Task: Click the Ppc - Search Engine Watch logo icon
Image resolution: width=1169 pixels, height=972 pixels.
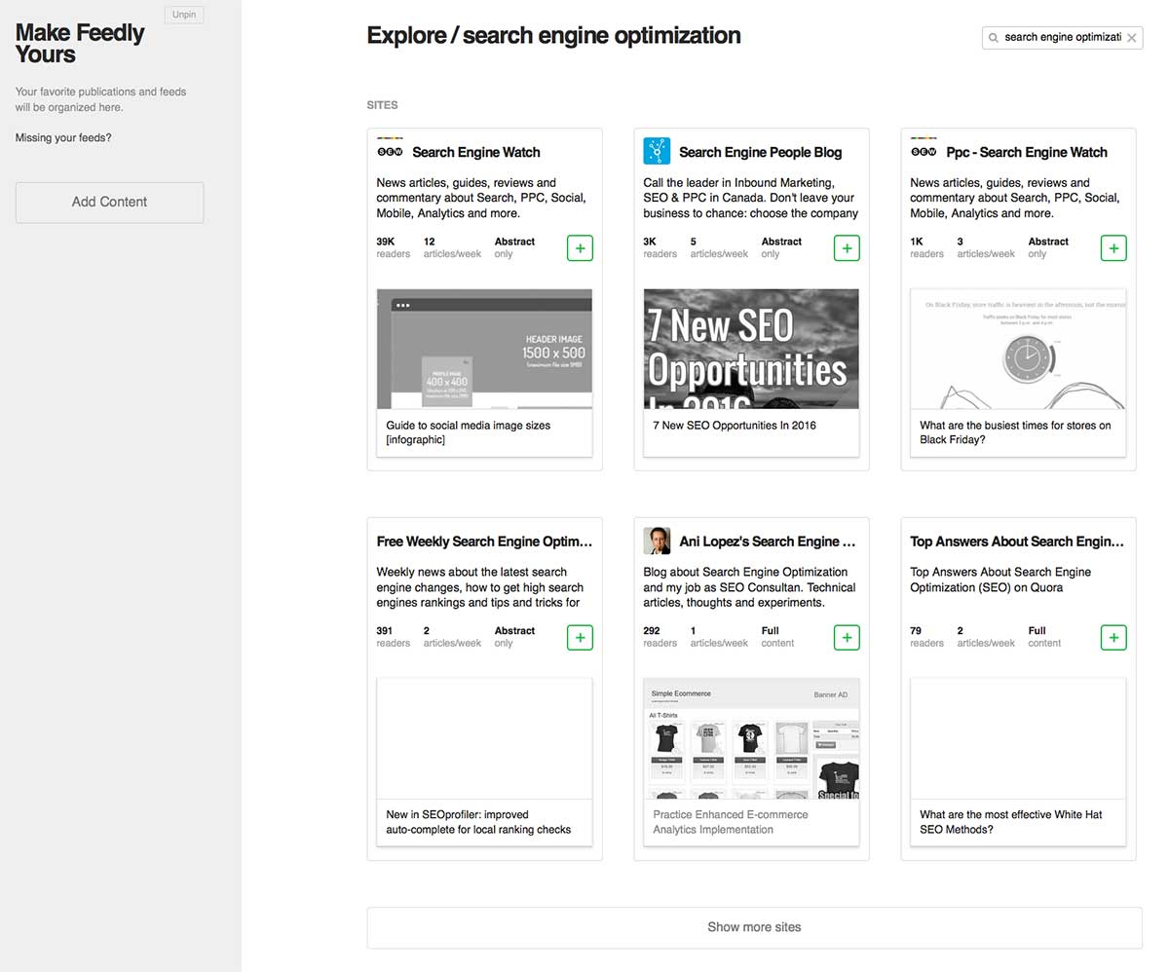Action: [x=924, y=151]
